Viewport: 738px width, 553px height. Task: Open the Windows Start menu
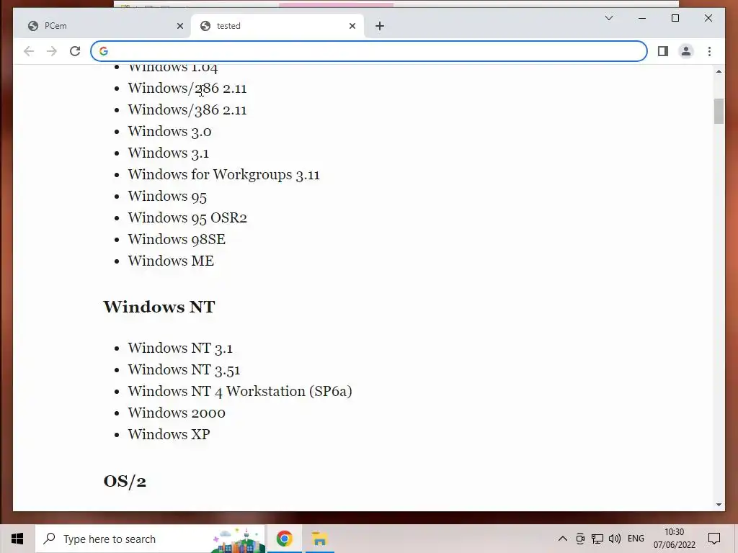tap(17, 539)
